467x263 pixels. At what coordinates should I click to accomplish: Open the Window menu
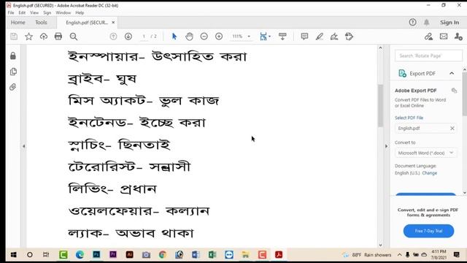(x=63, y=13)
